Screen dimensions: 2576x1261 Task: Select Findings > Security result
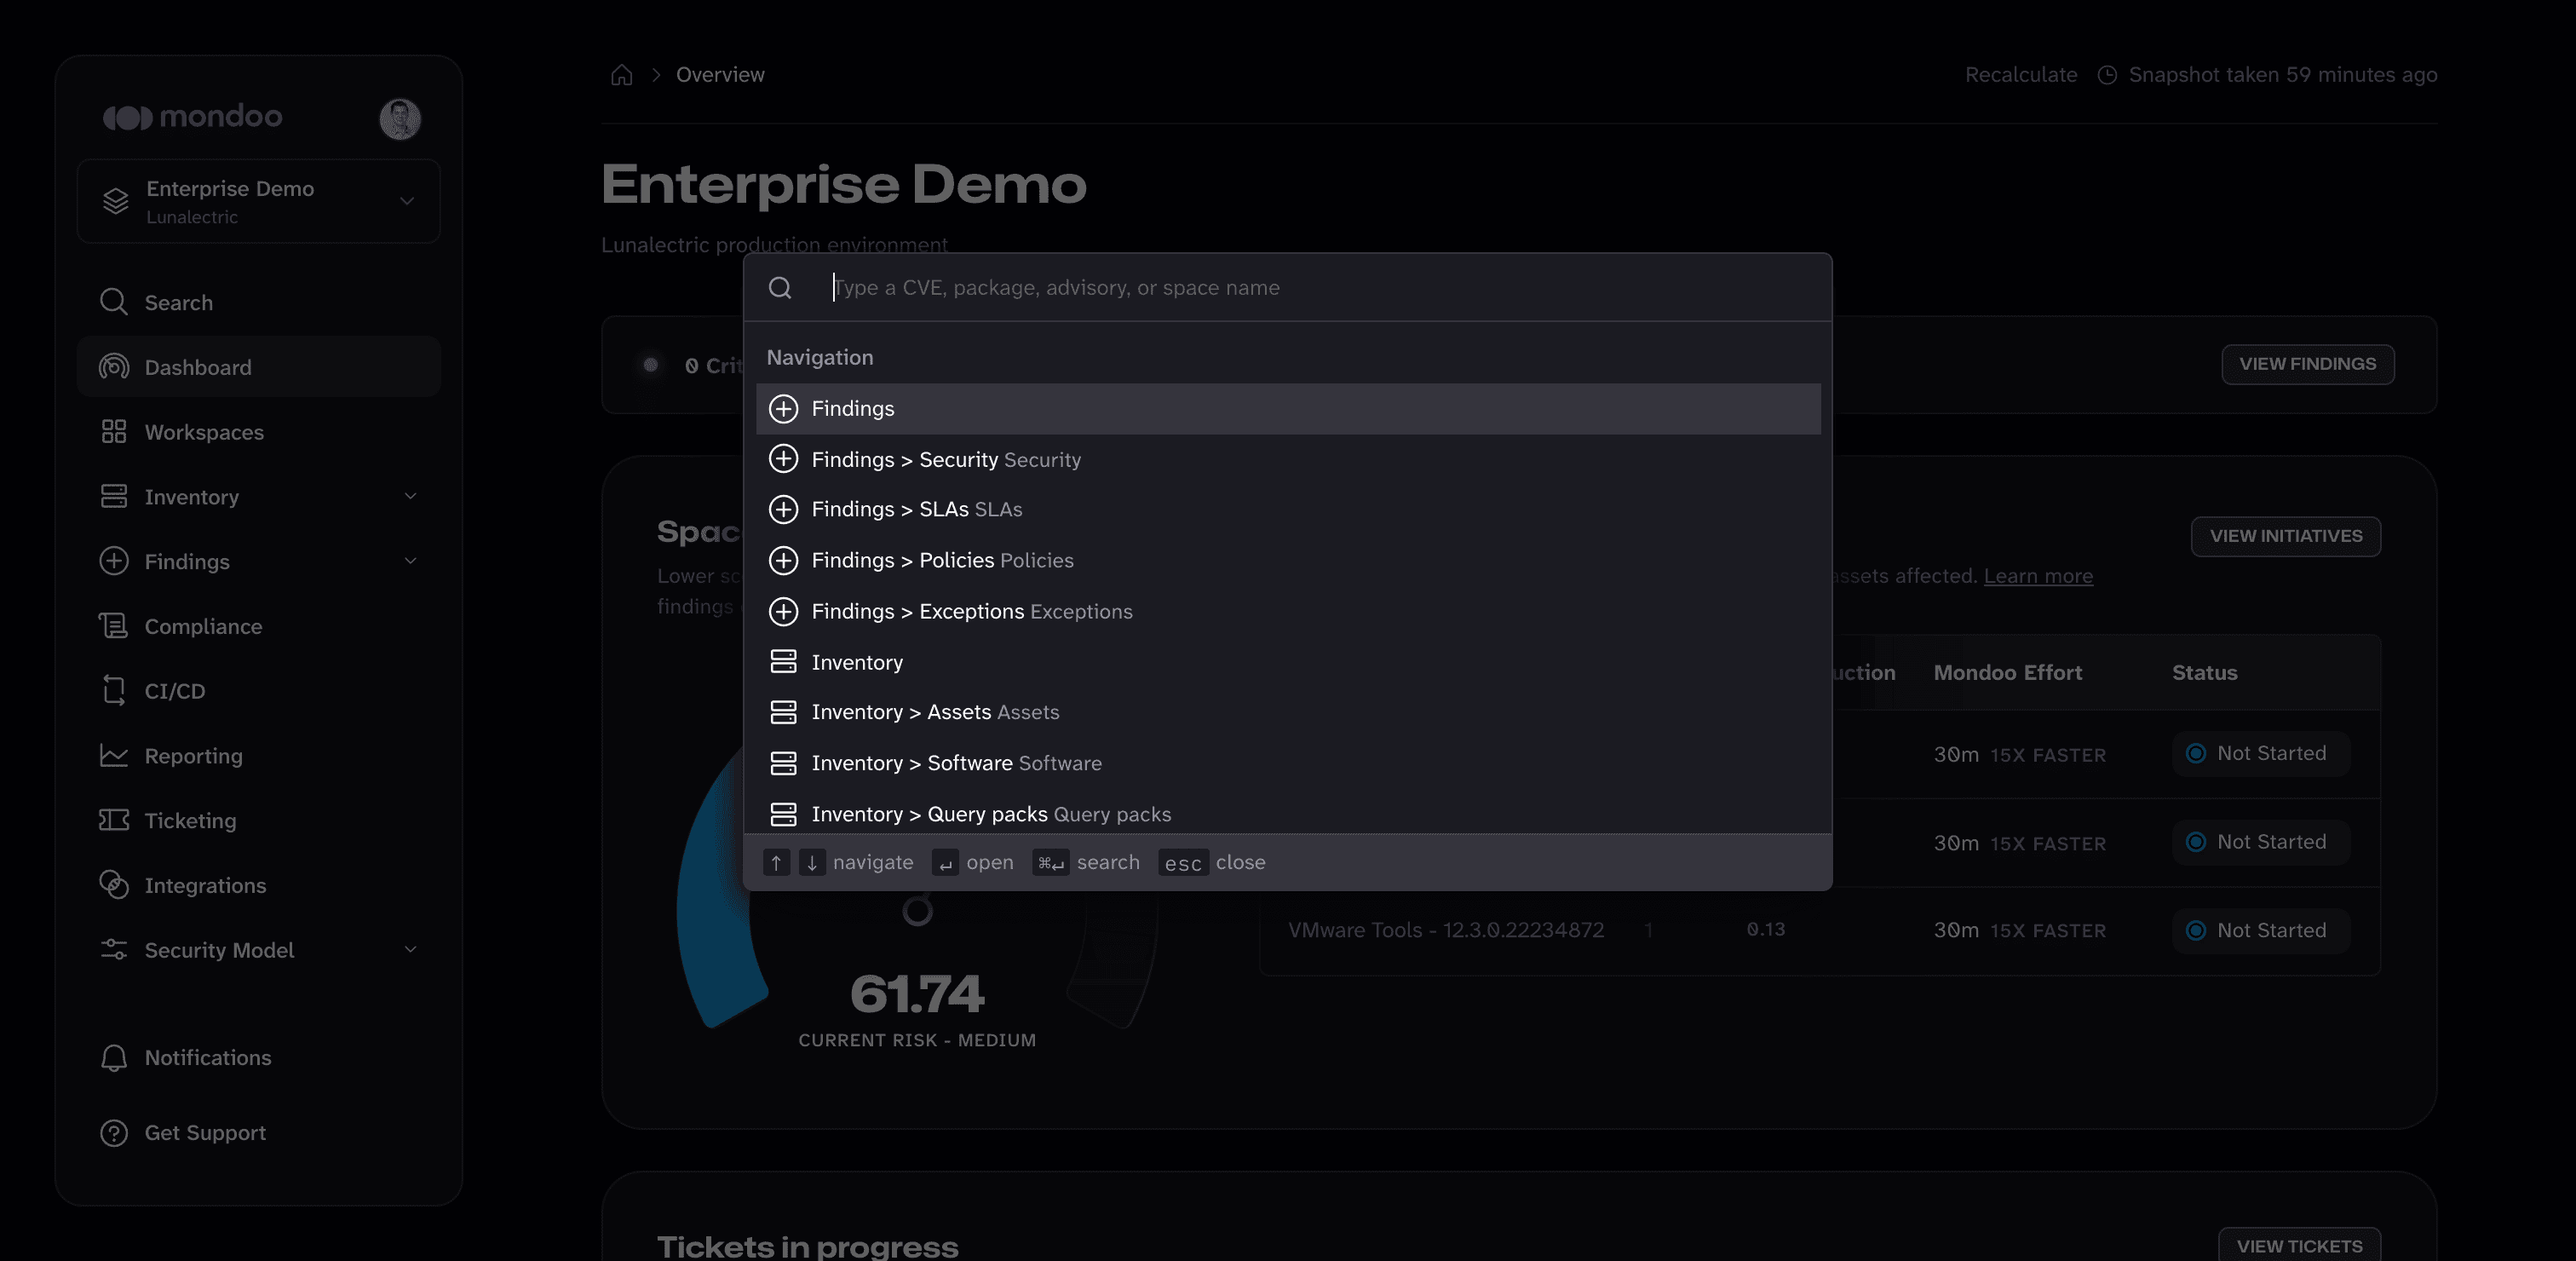pyautogui.click(x=1288, y=460)
